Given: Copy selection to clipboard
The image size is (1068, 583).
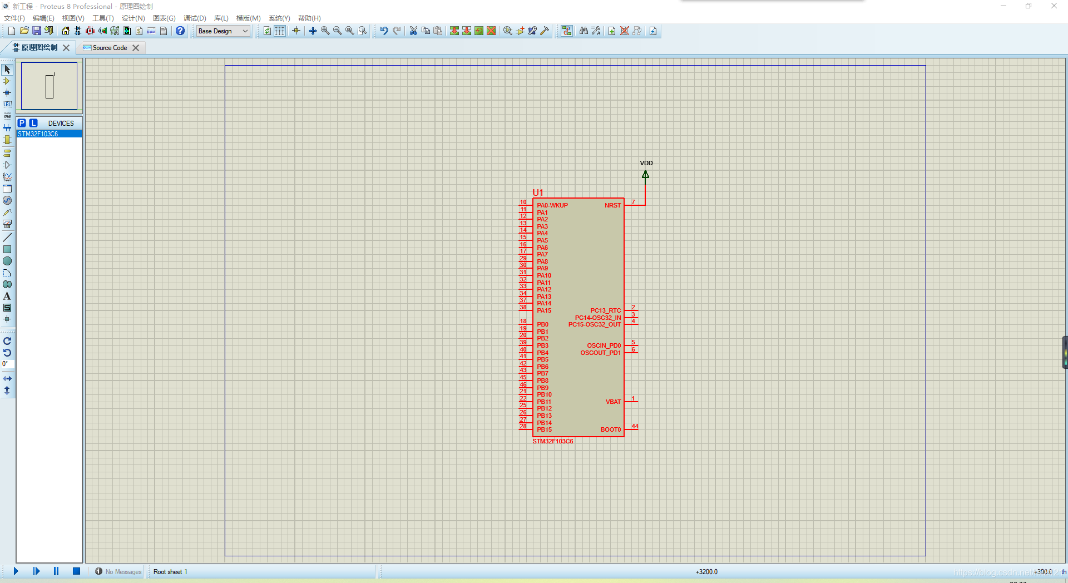Looking at the screenshot, I should [x=426, y=31].
